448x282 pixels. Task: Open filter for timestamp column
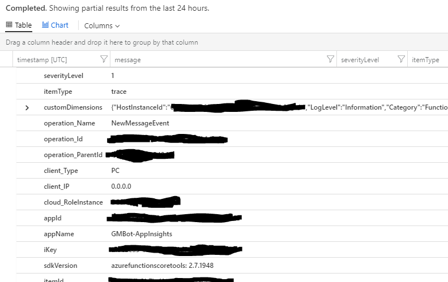[x=104, y=59]
